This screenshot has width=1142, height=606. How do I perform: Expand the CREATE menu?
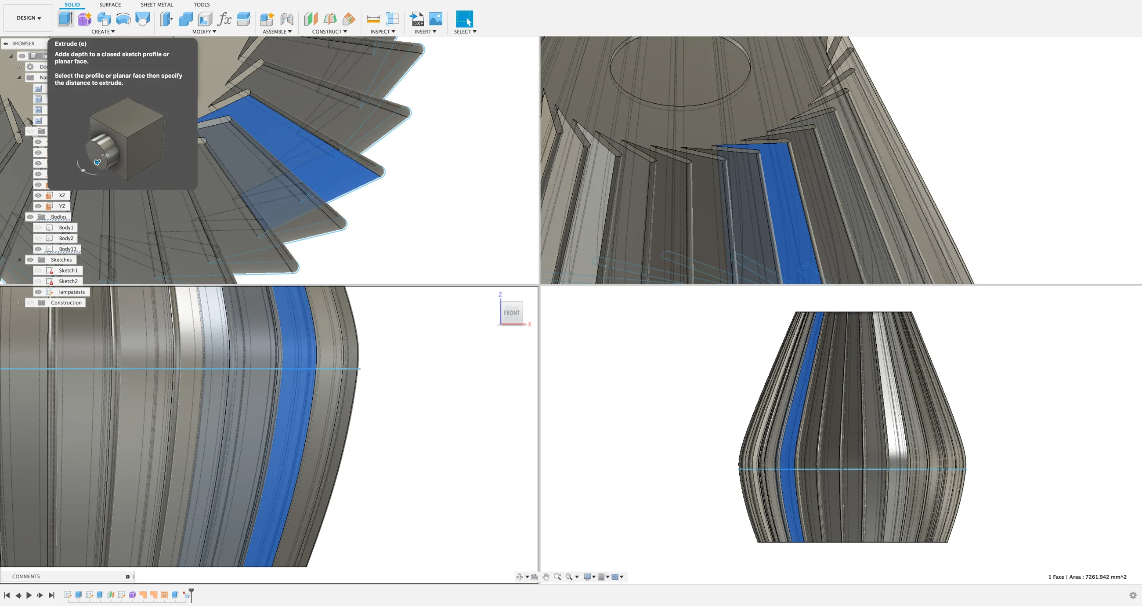tap(103, 32)
